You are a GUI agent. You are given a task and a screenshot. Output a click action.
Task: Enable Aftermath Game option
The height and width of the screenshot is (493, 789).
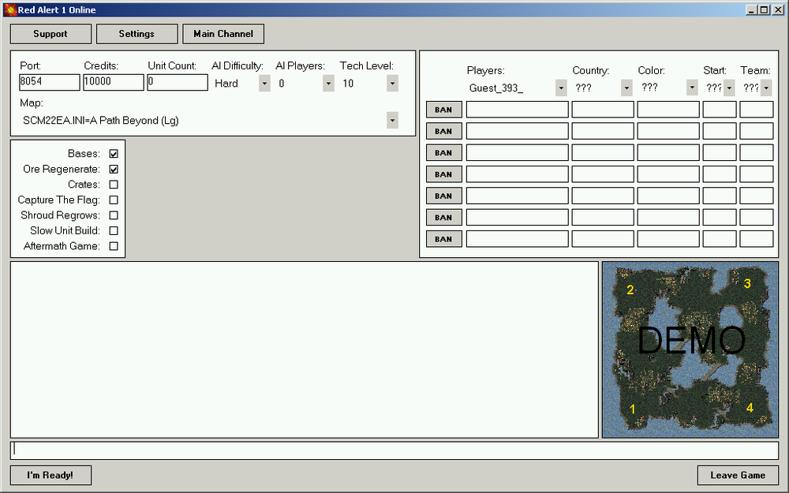click(114, 246)
